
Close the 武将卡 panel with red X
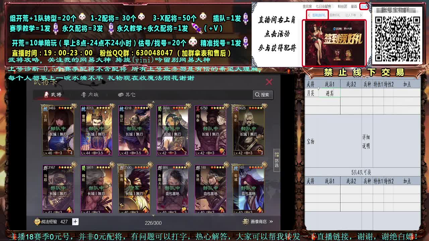point(269,82)
